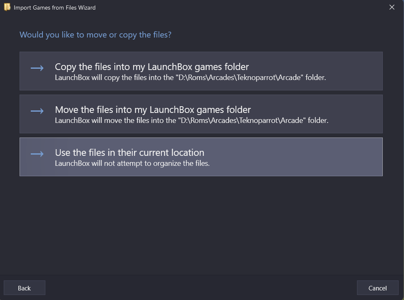Click the Teknoparrot\Arcade path in the copy option
Viewport: 404px width, 300px height.
[x=269, y=77]
